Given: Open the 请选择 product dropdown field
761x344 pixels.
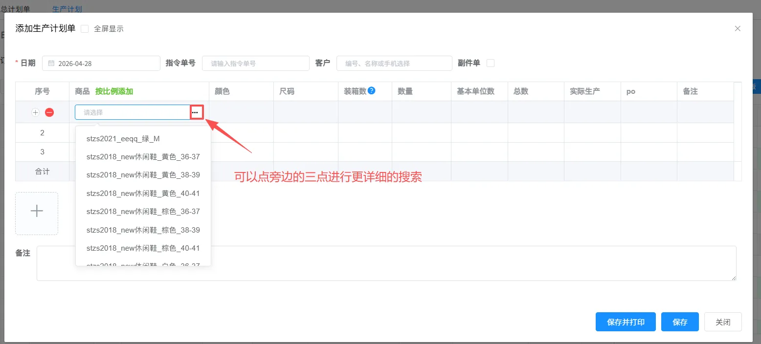Looking at the screenshot, I should pyautogui.click(x=132, y=112).
